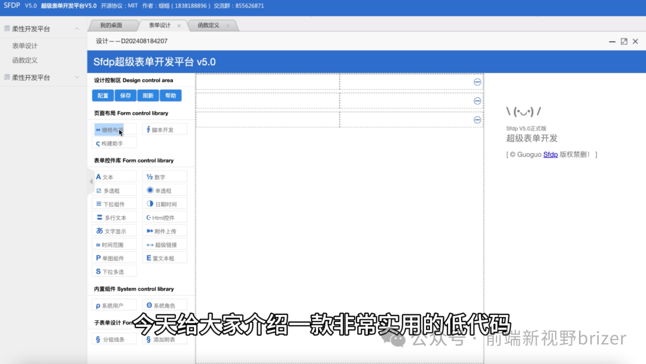Add a 文本 text control
Viewport: 646px width, 364px height.
coord(114,177)
